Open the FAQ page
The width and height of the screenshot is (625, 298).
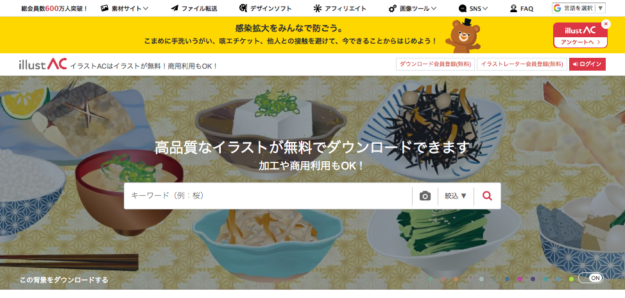click(x=521, y=8)
